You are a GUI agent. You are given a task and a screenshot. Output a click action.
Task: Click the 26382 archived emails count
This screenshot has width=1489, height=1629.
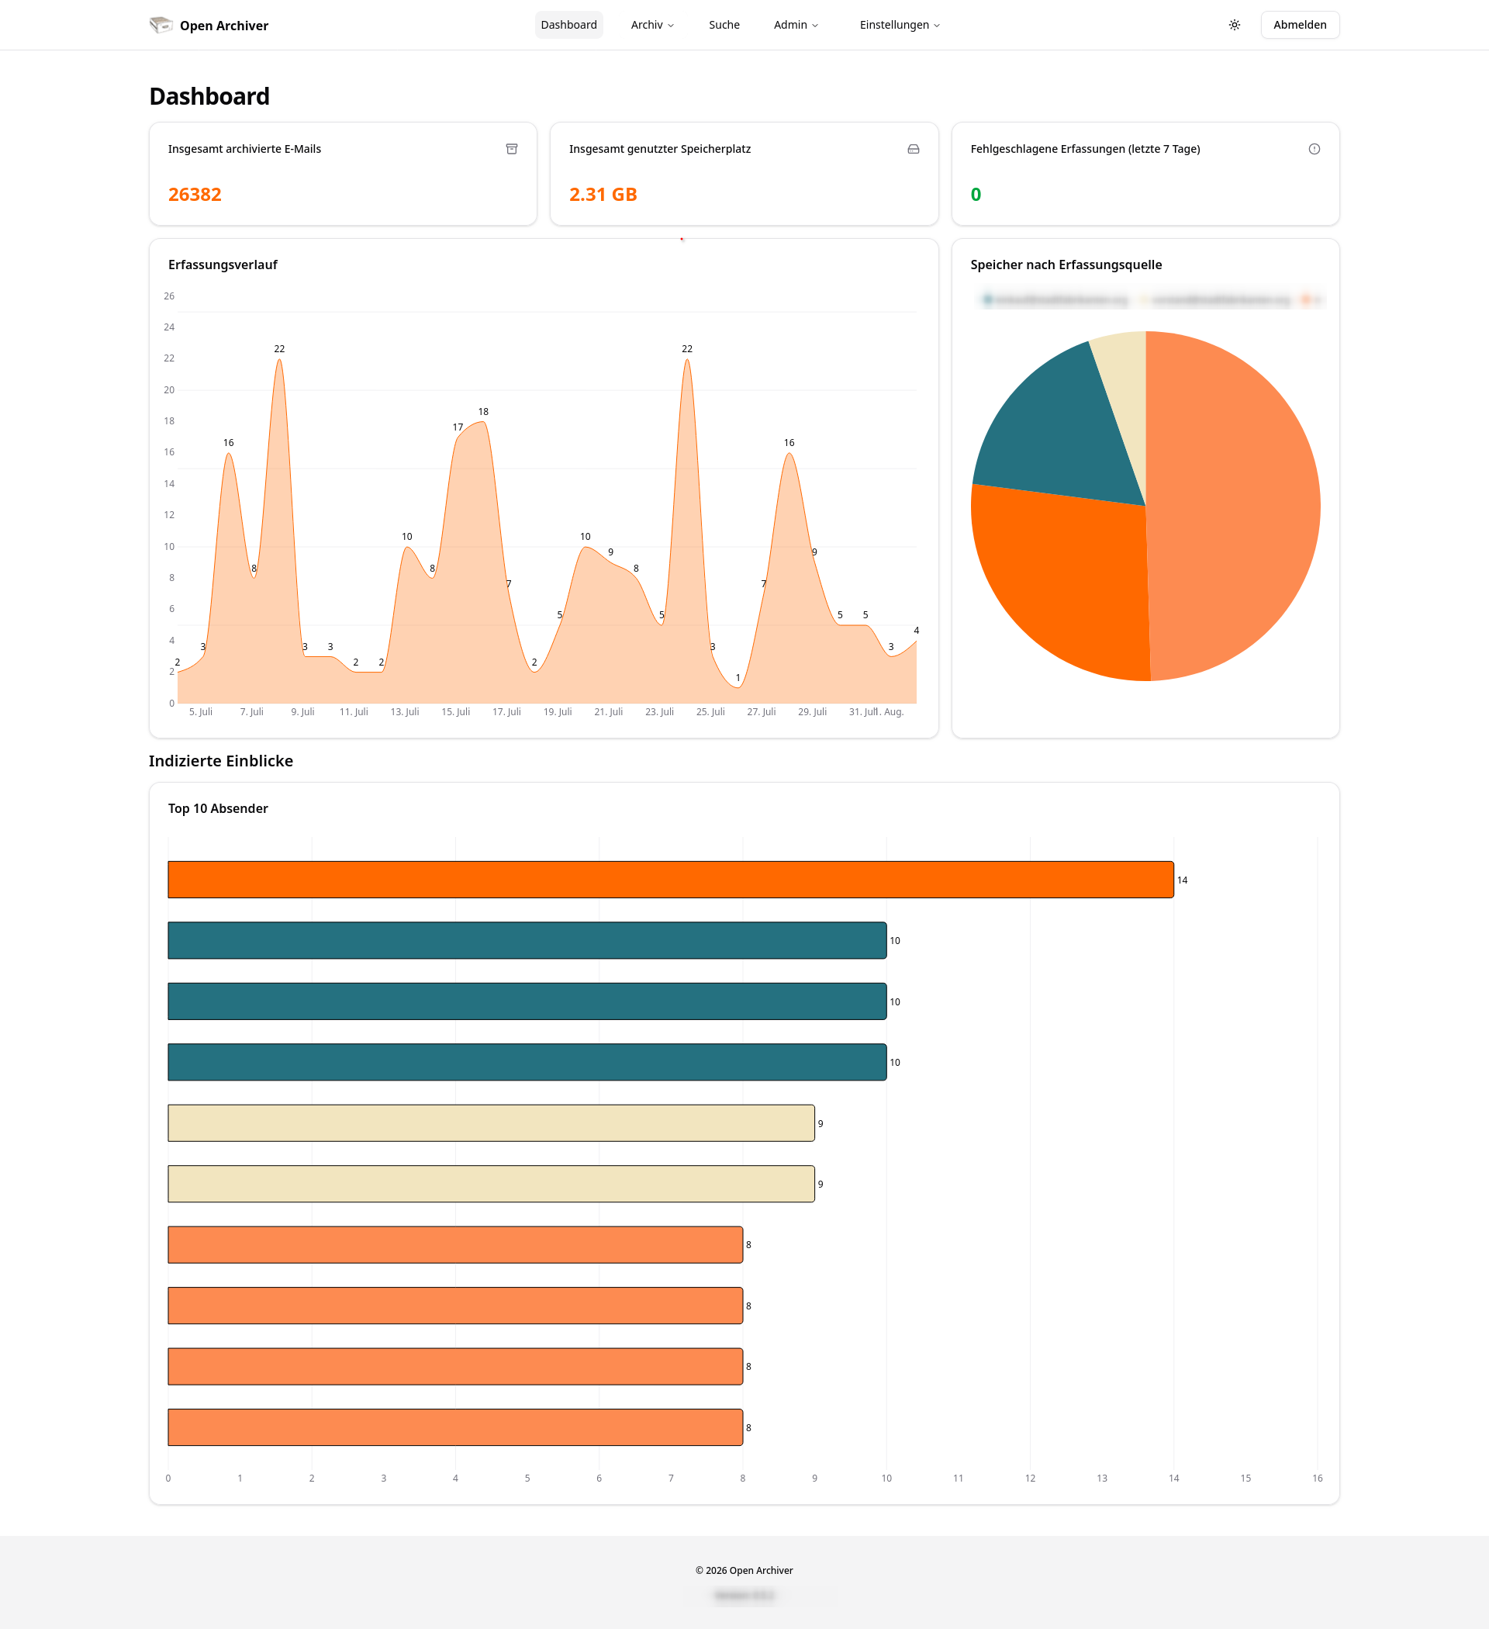(x=195, y=195)
